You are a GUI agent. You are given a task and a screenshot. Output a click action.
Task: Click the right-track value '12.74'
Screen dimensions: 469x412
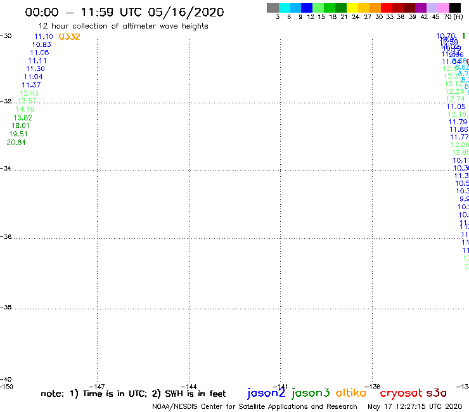[x=455, y=99]
